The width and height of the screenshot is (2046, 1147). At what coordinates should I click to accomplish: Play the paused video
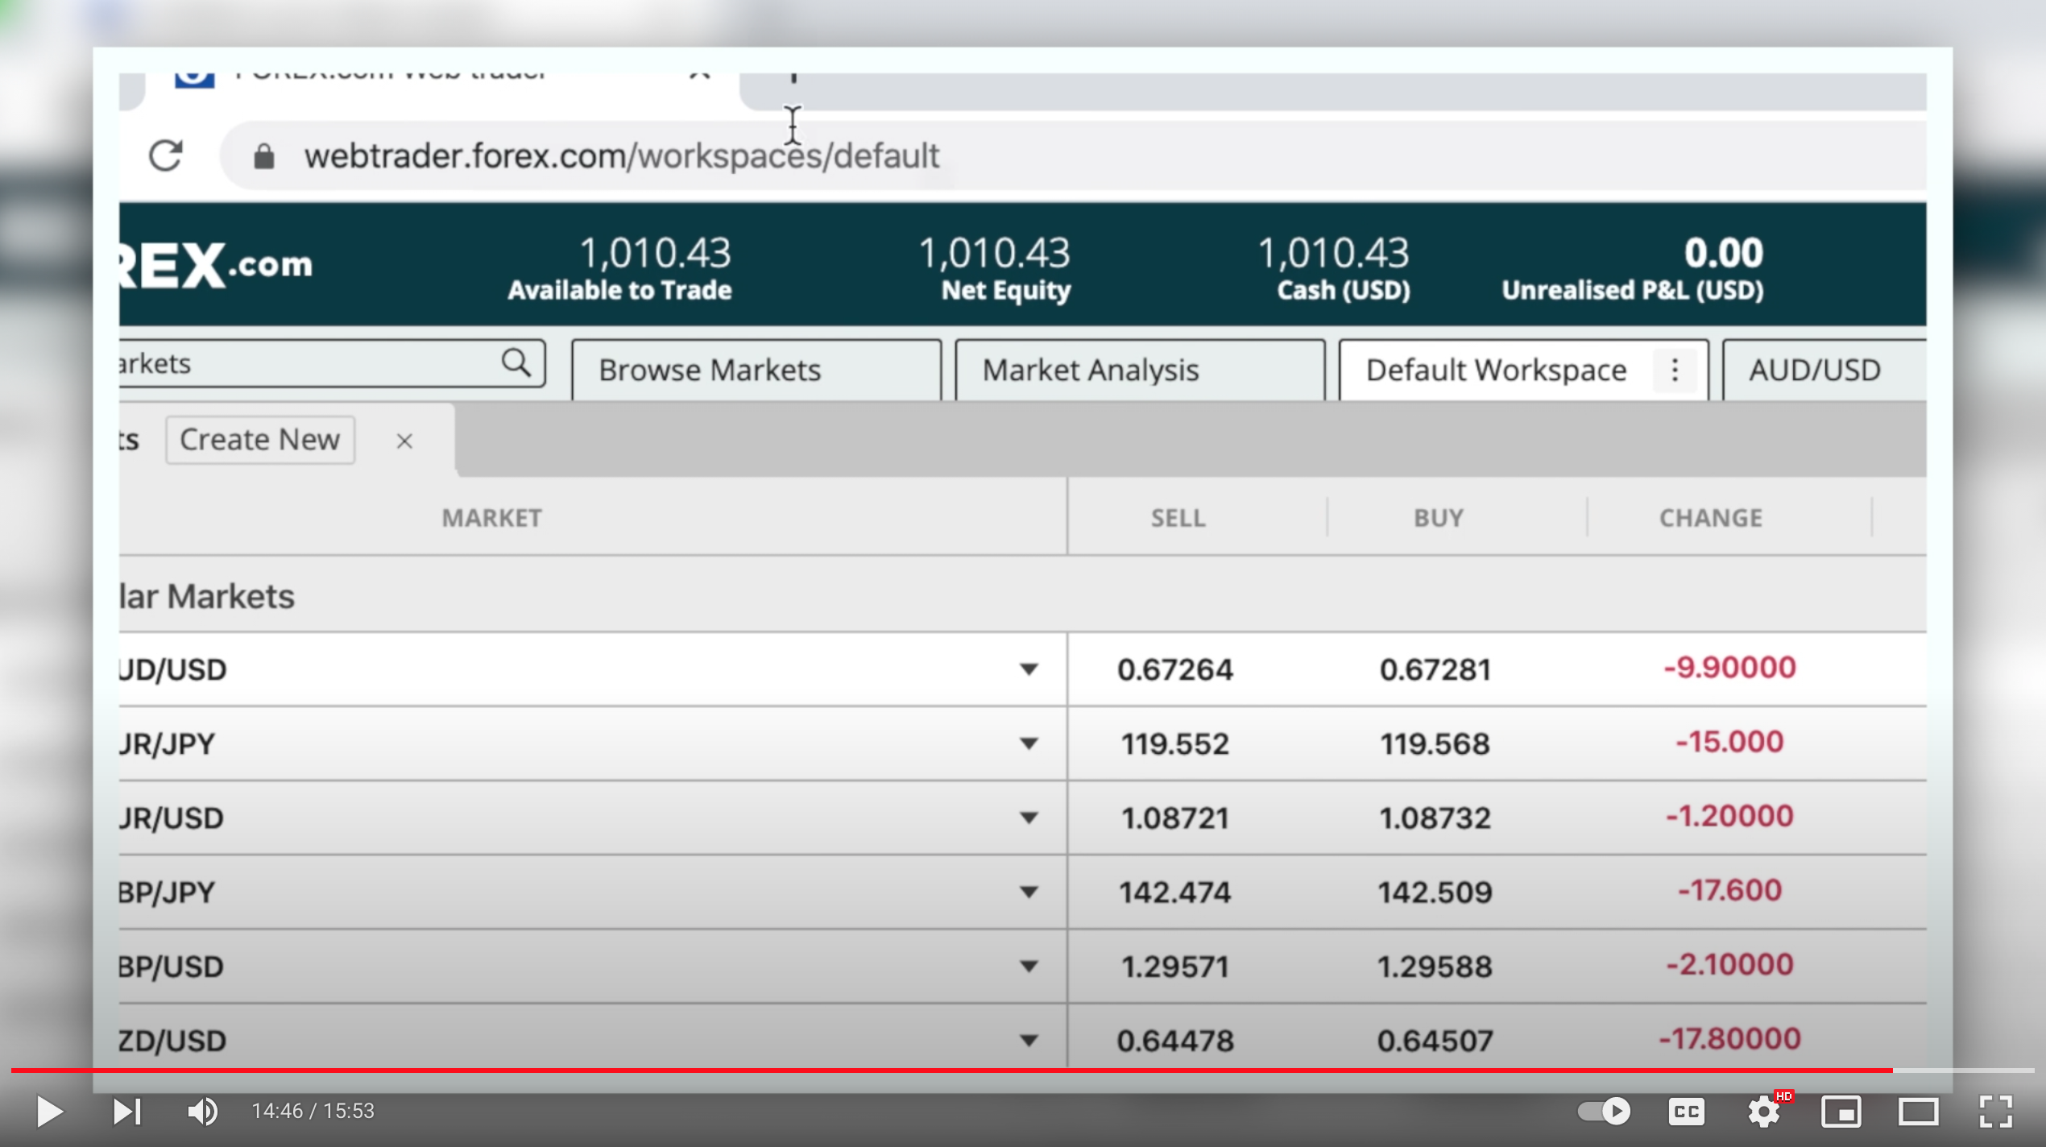point(49,1112)
